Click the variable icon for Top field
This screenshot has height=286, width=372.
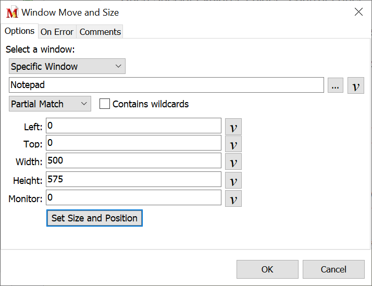[233, 144]
